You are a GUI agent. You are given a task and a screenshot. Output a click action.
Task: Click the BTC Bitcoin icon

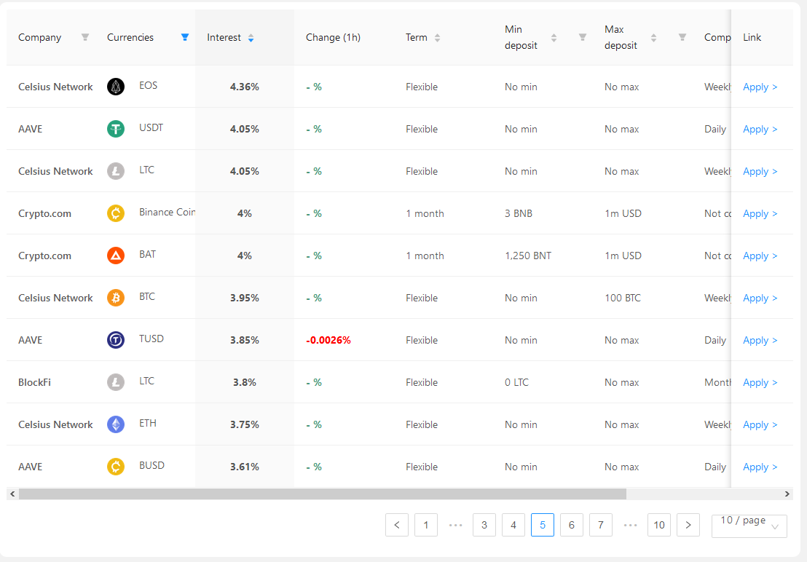click(116, 297)
